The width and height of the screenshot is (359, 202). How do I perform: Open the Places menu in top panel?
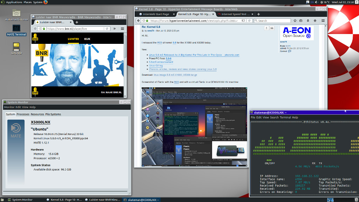(x=28, y=2)
